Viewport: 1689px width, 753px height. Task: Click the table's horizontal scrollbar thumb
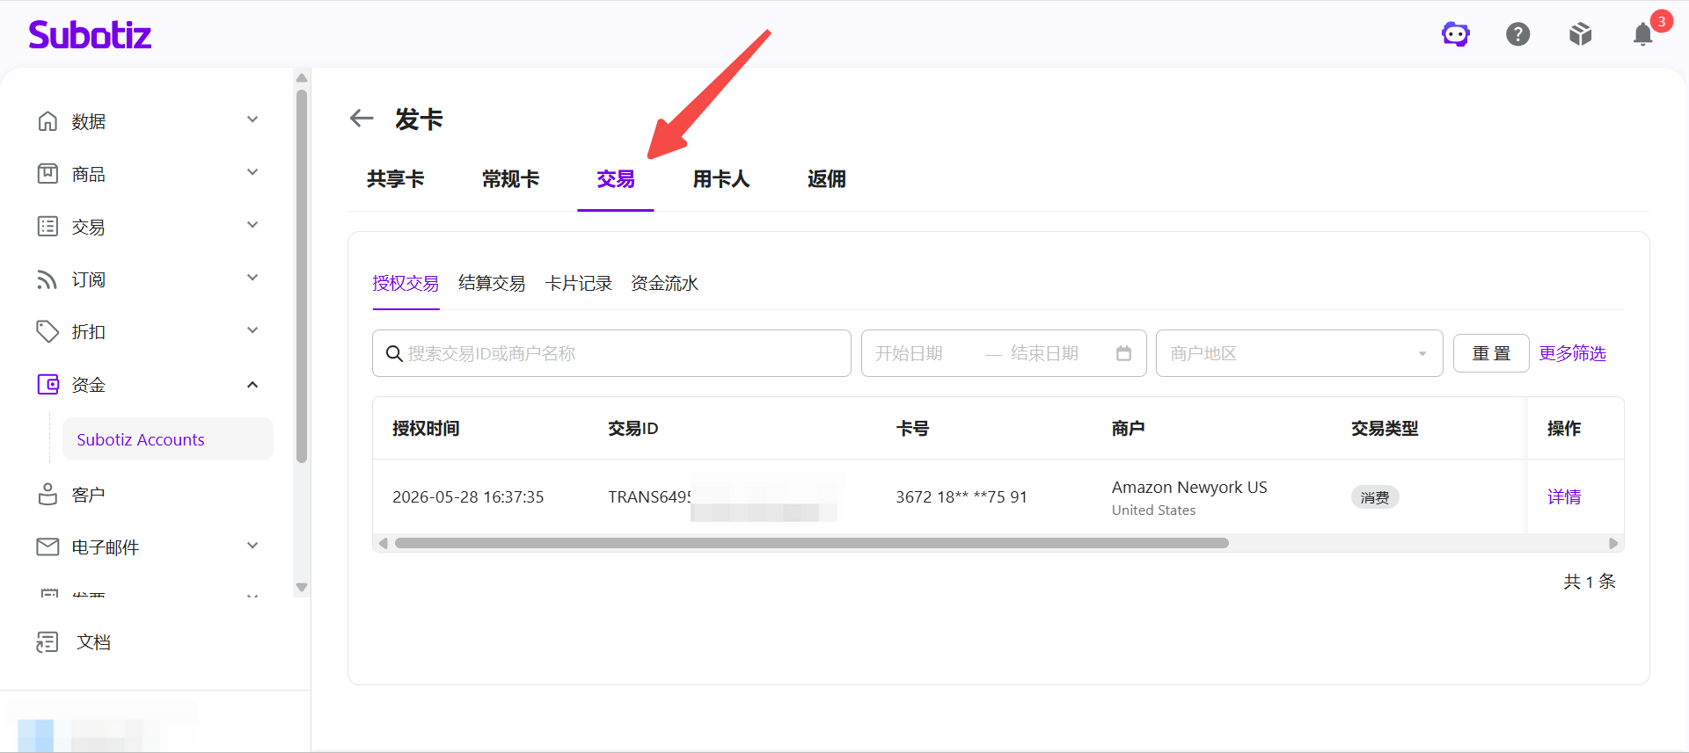[811, 543]
